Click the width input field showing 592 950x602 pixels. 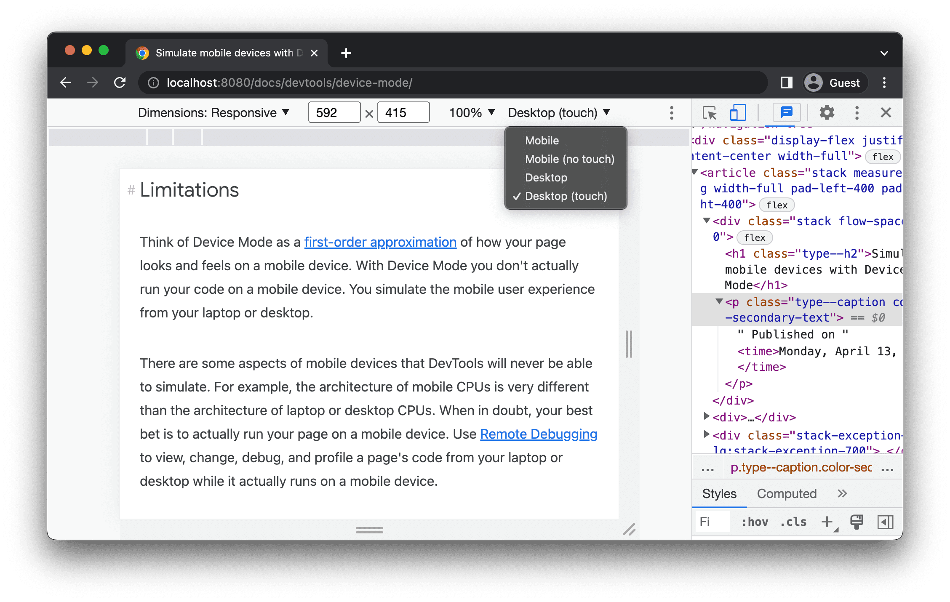[332, 112]
